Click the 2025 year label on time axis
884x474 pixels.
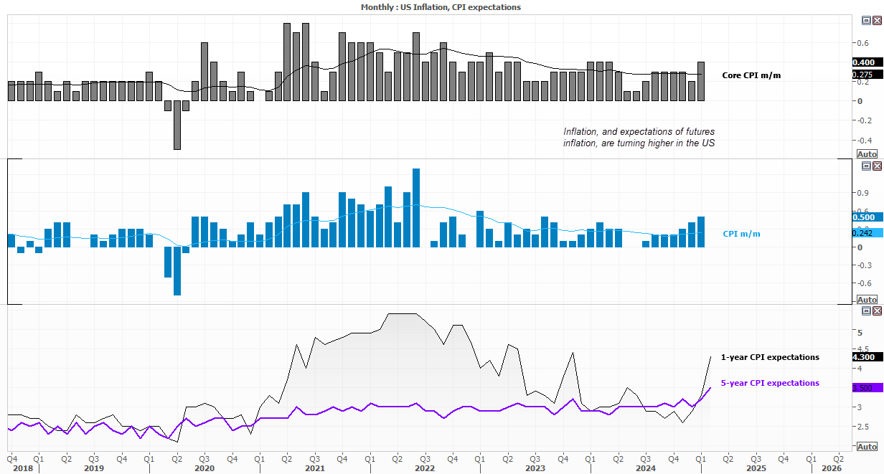[x=755, y=467]
